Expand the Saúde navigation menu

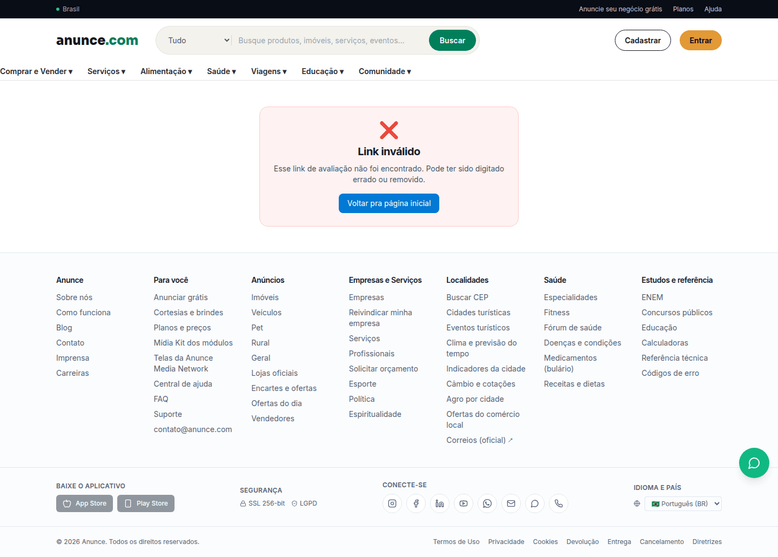pyautogui.click(x=222, y=71)
